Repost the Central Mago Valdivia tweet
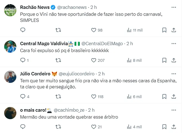The image size is (182, 133). [x=58, y=60]
